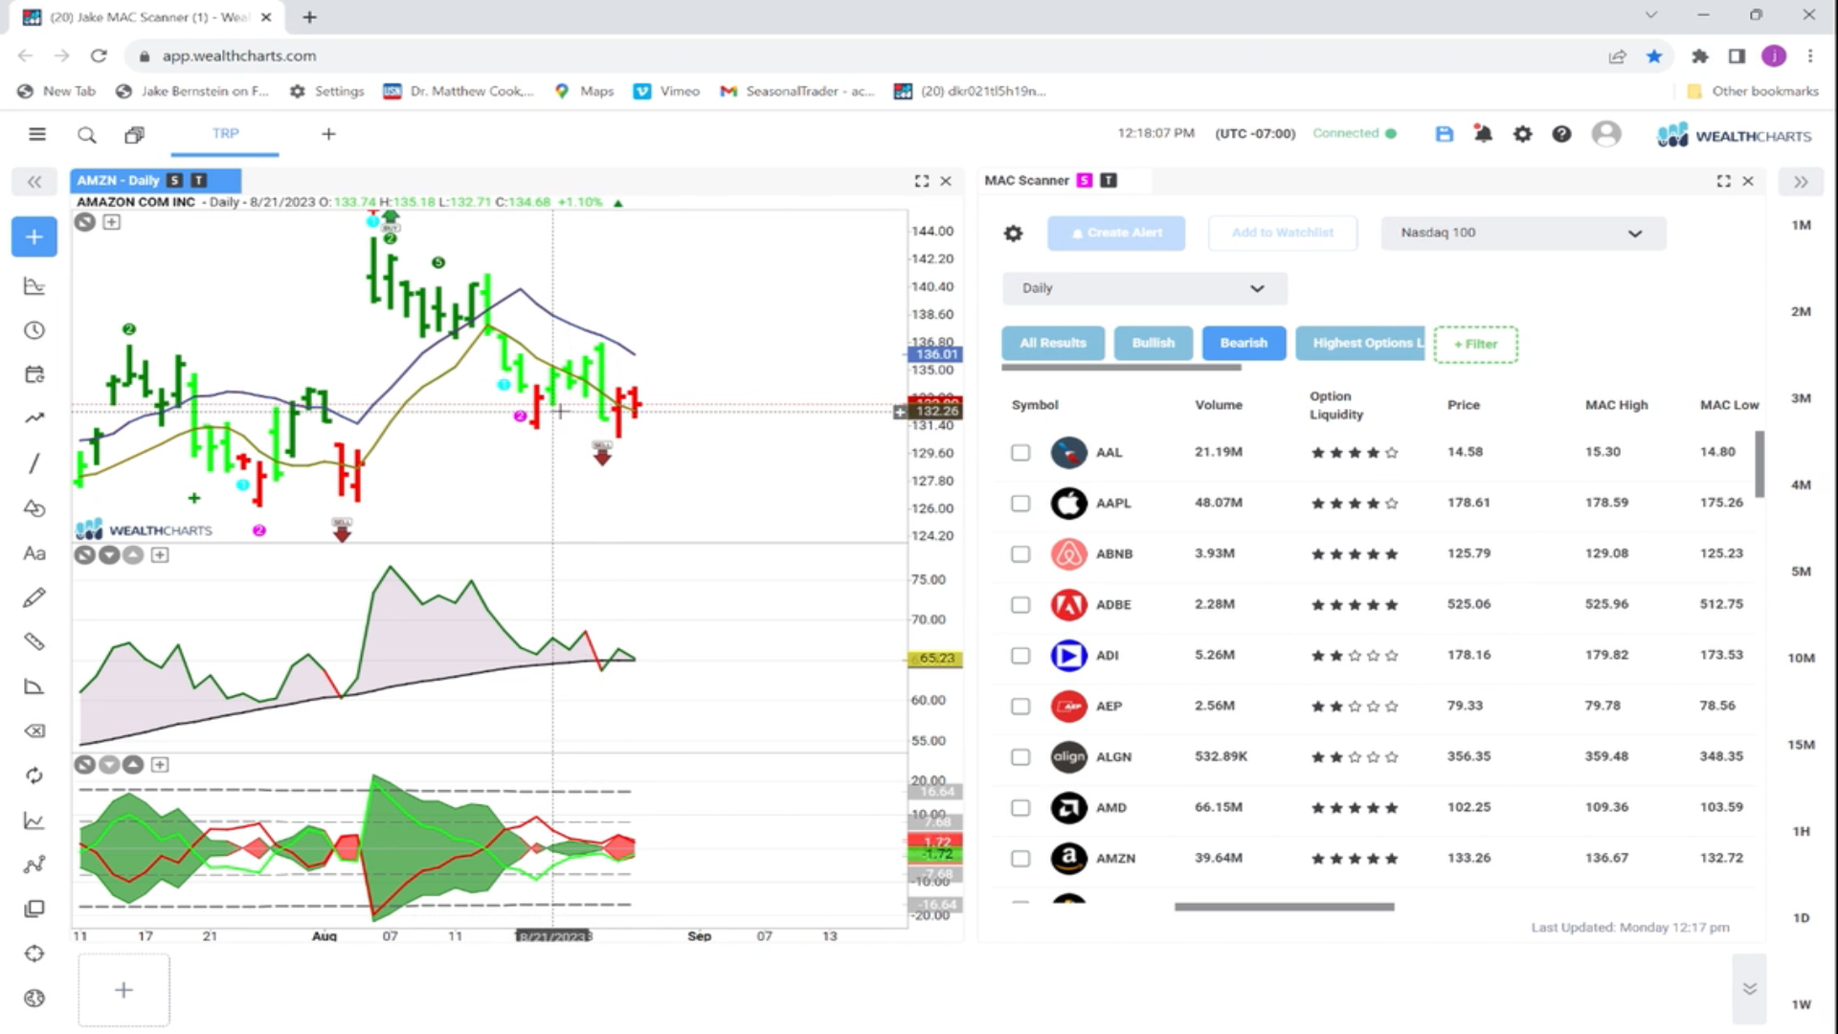Tick the ABNB row checkbox
The image size is (1838, 1034).
point(1020,554)
